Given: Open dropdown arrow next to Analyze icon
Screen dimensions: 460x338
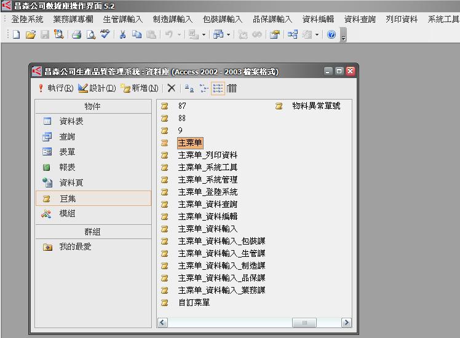Looking at the screenshot, I should pos(228,35).
